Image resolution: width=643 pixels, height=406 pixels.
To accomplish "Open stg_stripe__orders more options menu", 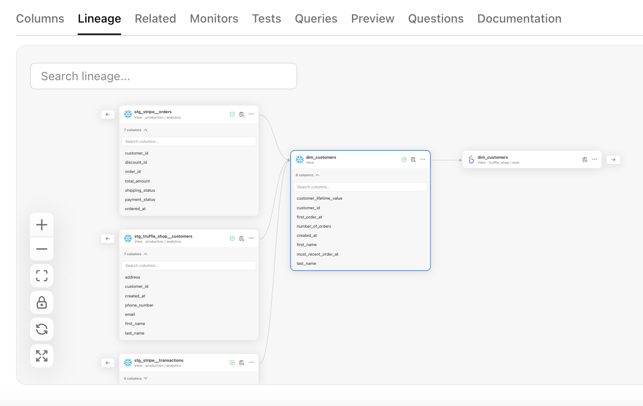I will [x=251, y=114].
